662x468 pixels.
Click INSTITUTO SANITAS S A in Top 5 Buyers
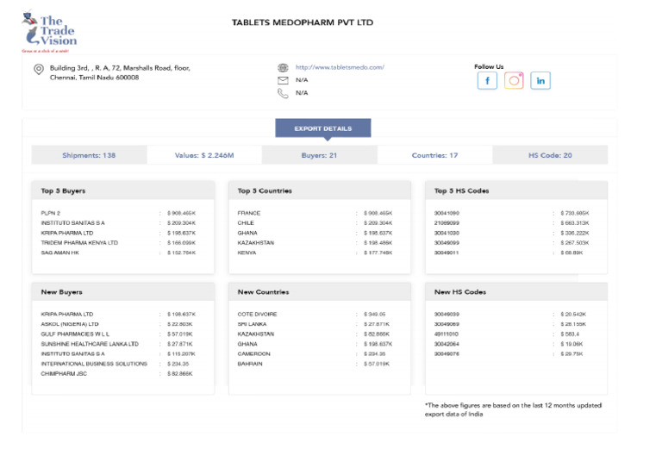point(72,223)
